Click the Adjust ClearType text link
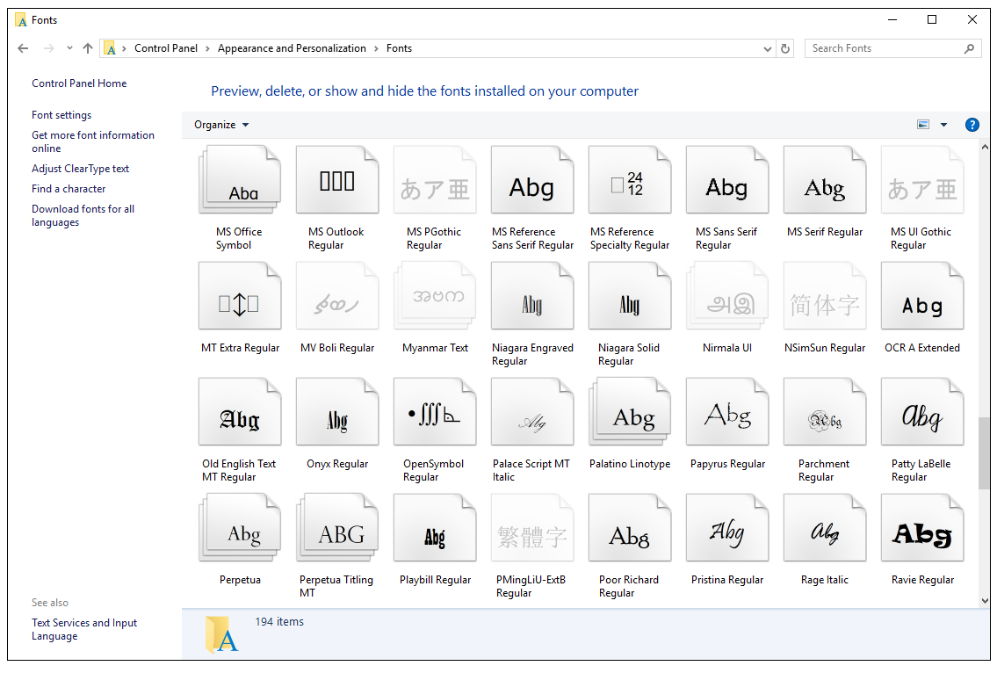The image size is (997, 673). [x=81, y=169]
